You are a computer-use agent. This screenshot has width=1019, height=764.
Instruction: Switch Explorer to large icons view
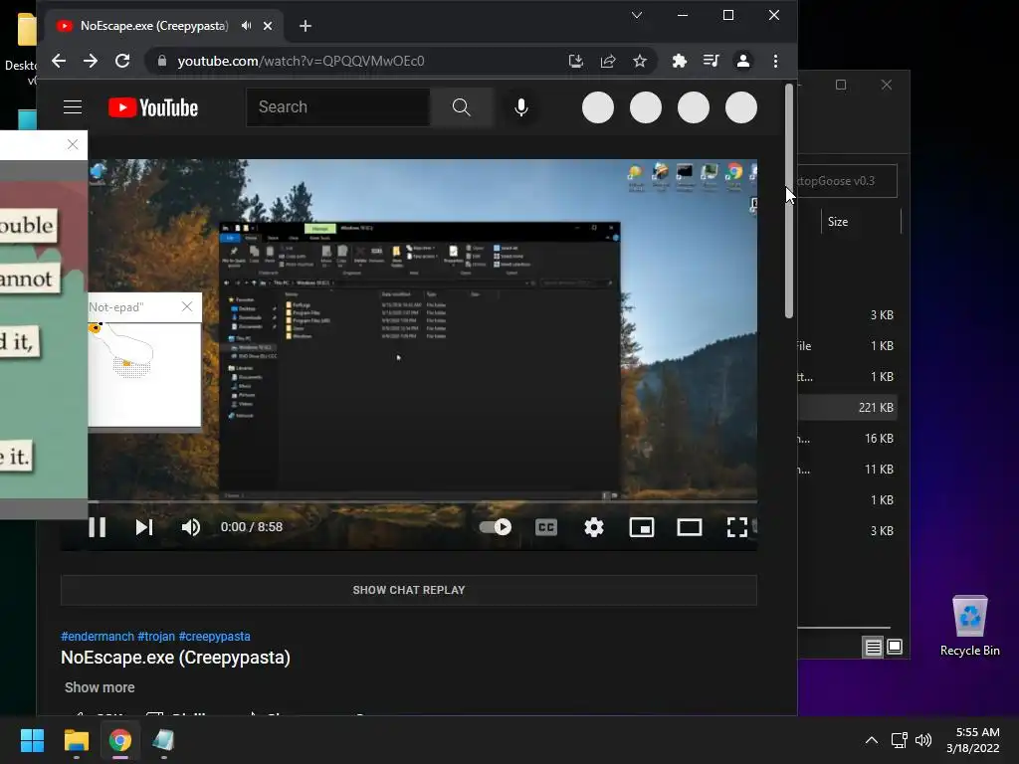coord(895,647)
